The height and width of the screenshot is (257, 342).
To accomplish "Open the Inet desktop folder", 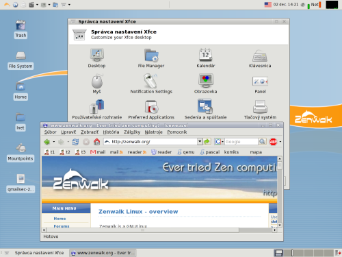I will 21,122.
